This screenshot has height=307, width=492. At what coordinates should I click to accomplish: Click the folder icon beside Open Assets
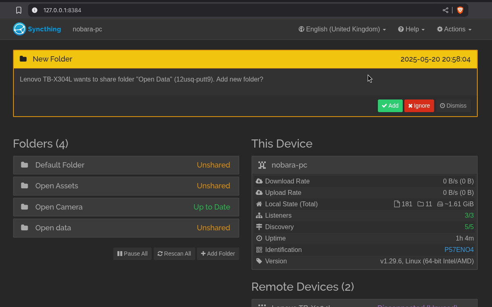(24, 186)
